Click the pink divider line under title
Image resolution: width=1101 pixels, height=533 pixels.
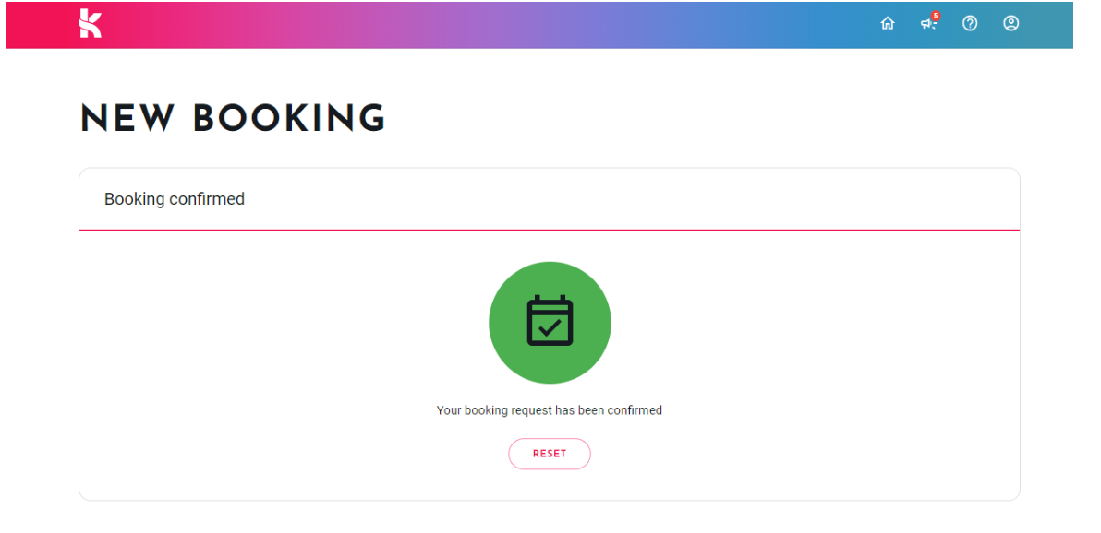pyautogui.click(x=549, y=230)
